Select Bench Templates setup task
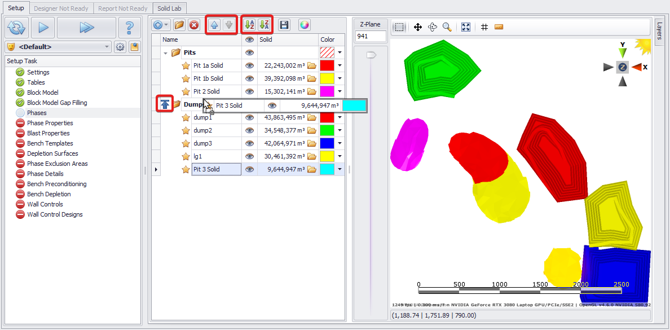 pyautogui.click(x=50, y=143)
